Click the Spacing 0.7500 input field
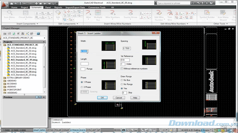This screenshot has height=133, width=238. pos(127,48)
